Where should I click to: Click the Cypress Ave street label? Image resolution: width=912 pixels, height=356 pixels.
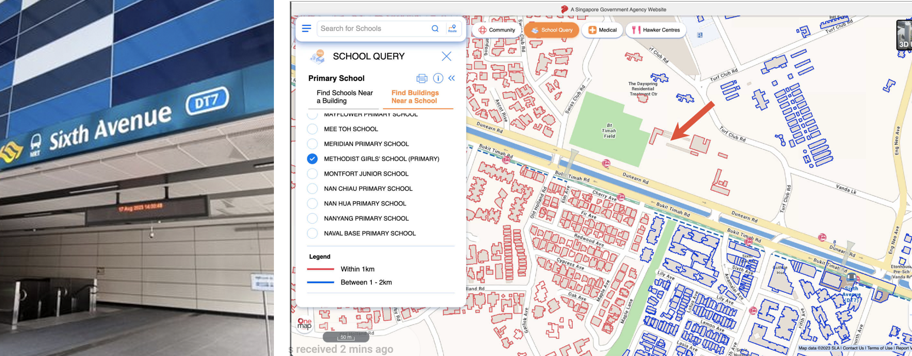(571, 264)
